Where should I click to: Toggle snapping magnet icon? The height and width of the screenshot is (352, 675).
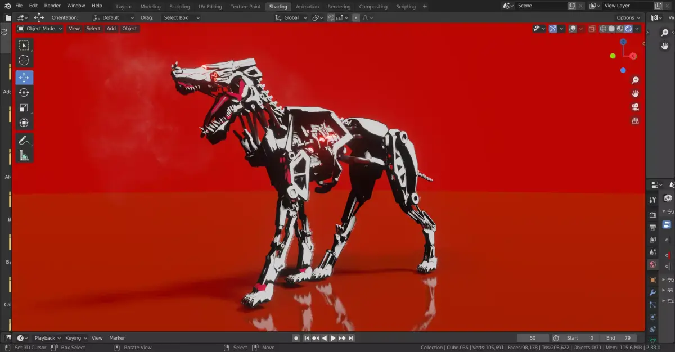[331, 17]
